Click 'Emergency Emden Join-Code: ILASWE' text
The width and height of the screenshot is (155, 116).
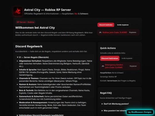[x=114, y=66]
